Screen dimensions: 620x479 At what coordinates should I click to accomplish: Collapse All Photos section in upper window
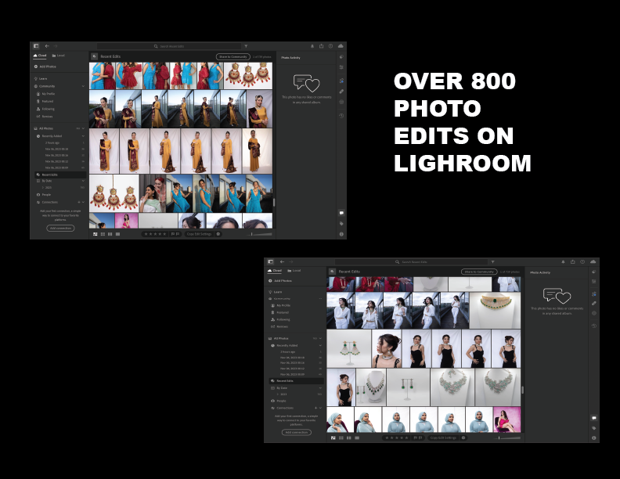[83, 128]
